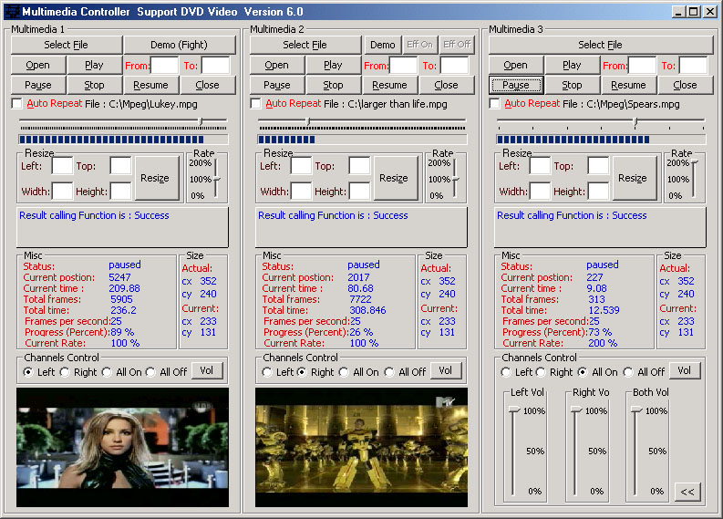Screen dimensions: 723x519
Task: Play the Multimedia 2 file
Action: [333, 65]
